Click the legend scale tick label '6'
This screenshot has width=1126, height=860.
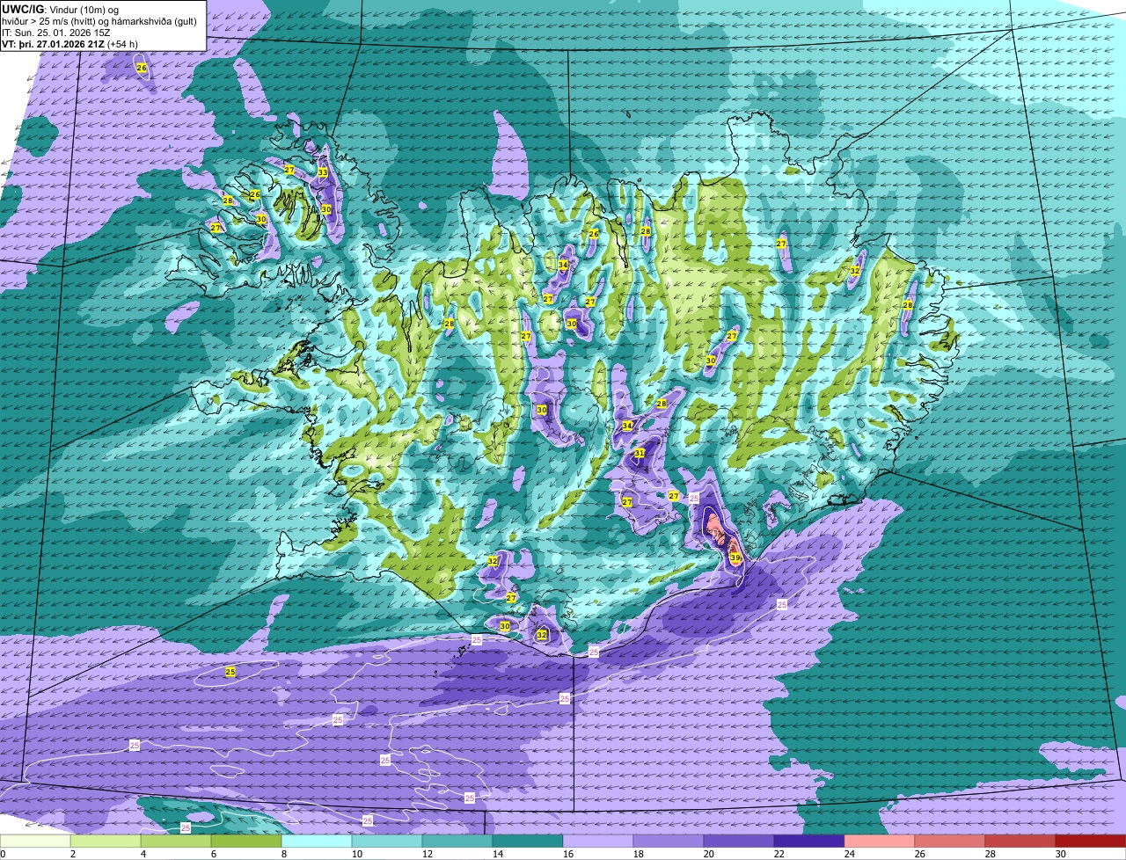pyautogui.click(x=213, y=854)
